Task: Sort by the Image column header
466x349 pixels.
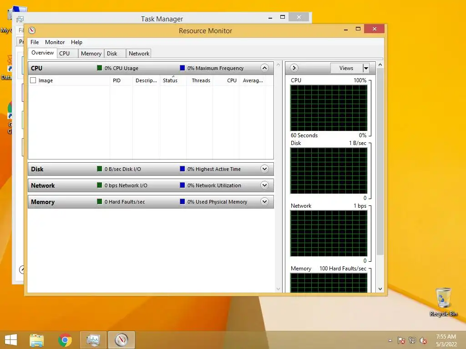Action: (x=69, y=80)
